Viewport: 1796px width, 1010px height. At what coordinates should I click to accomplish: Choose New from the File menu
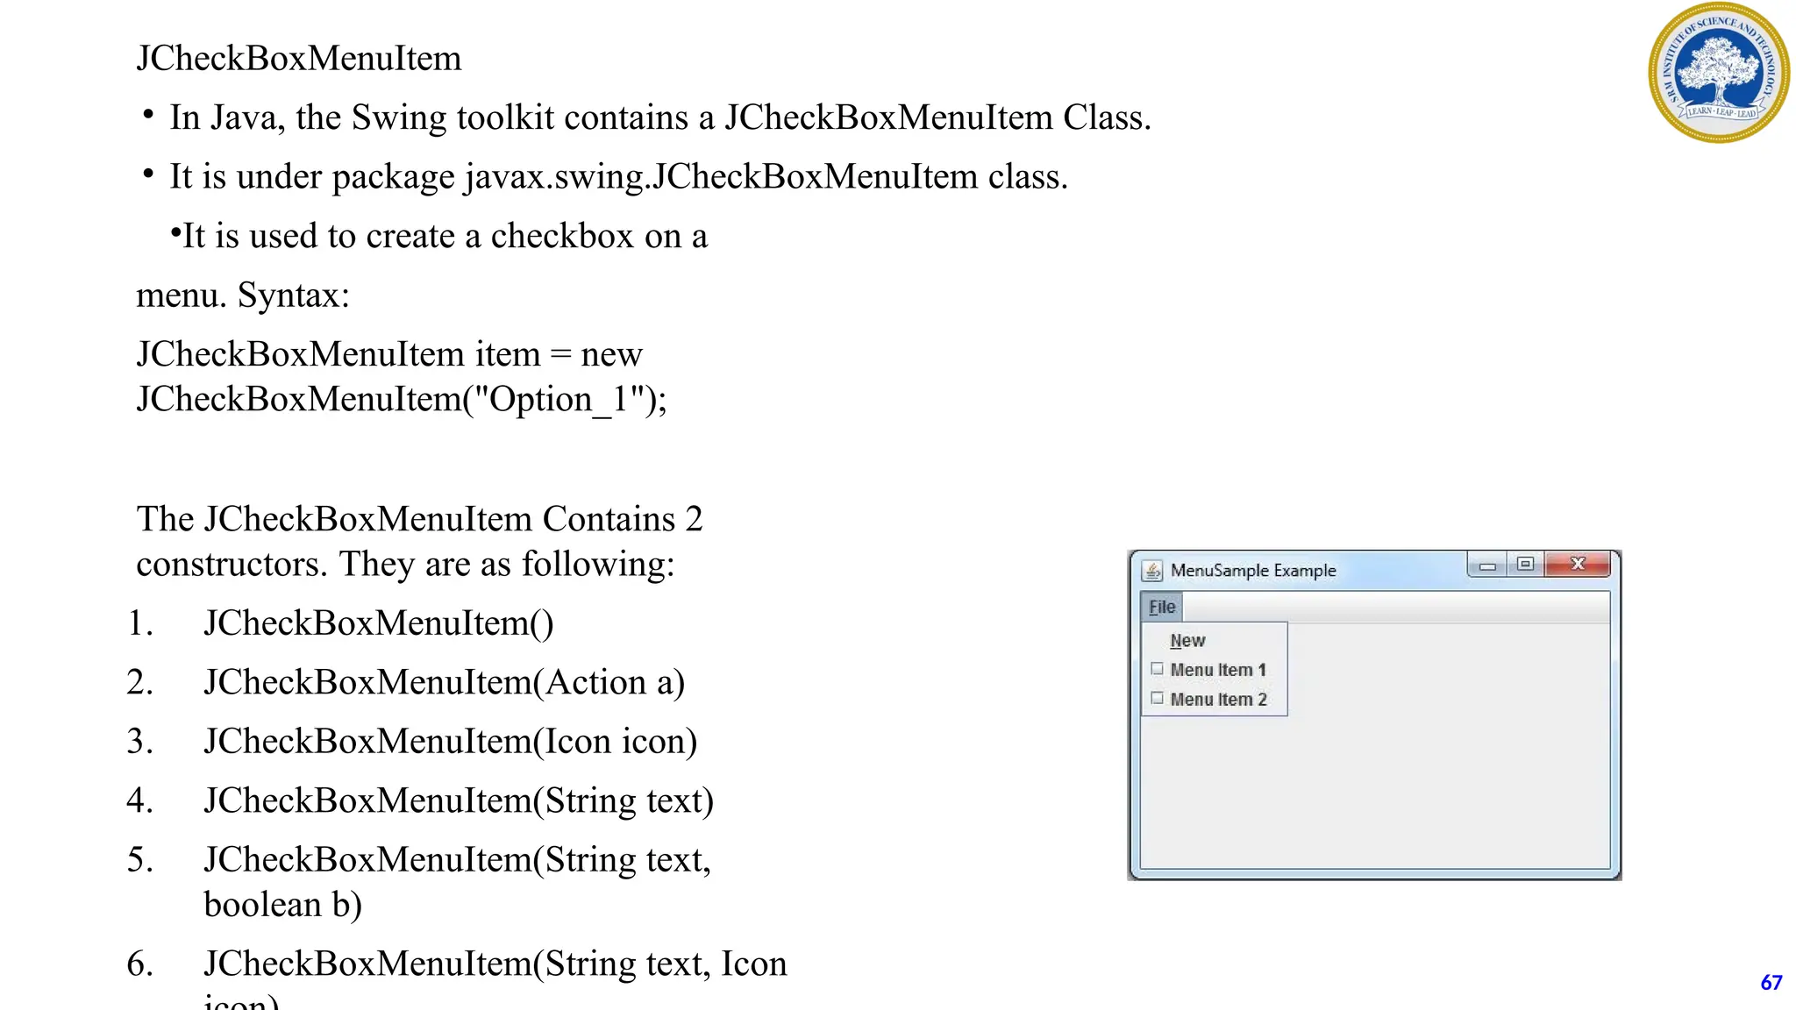pyautogui.click(x=1187, y=641)
